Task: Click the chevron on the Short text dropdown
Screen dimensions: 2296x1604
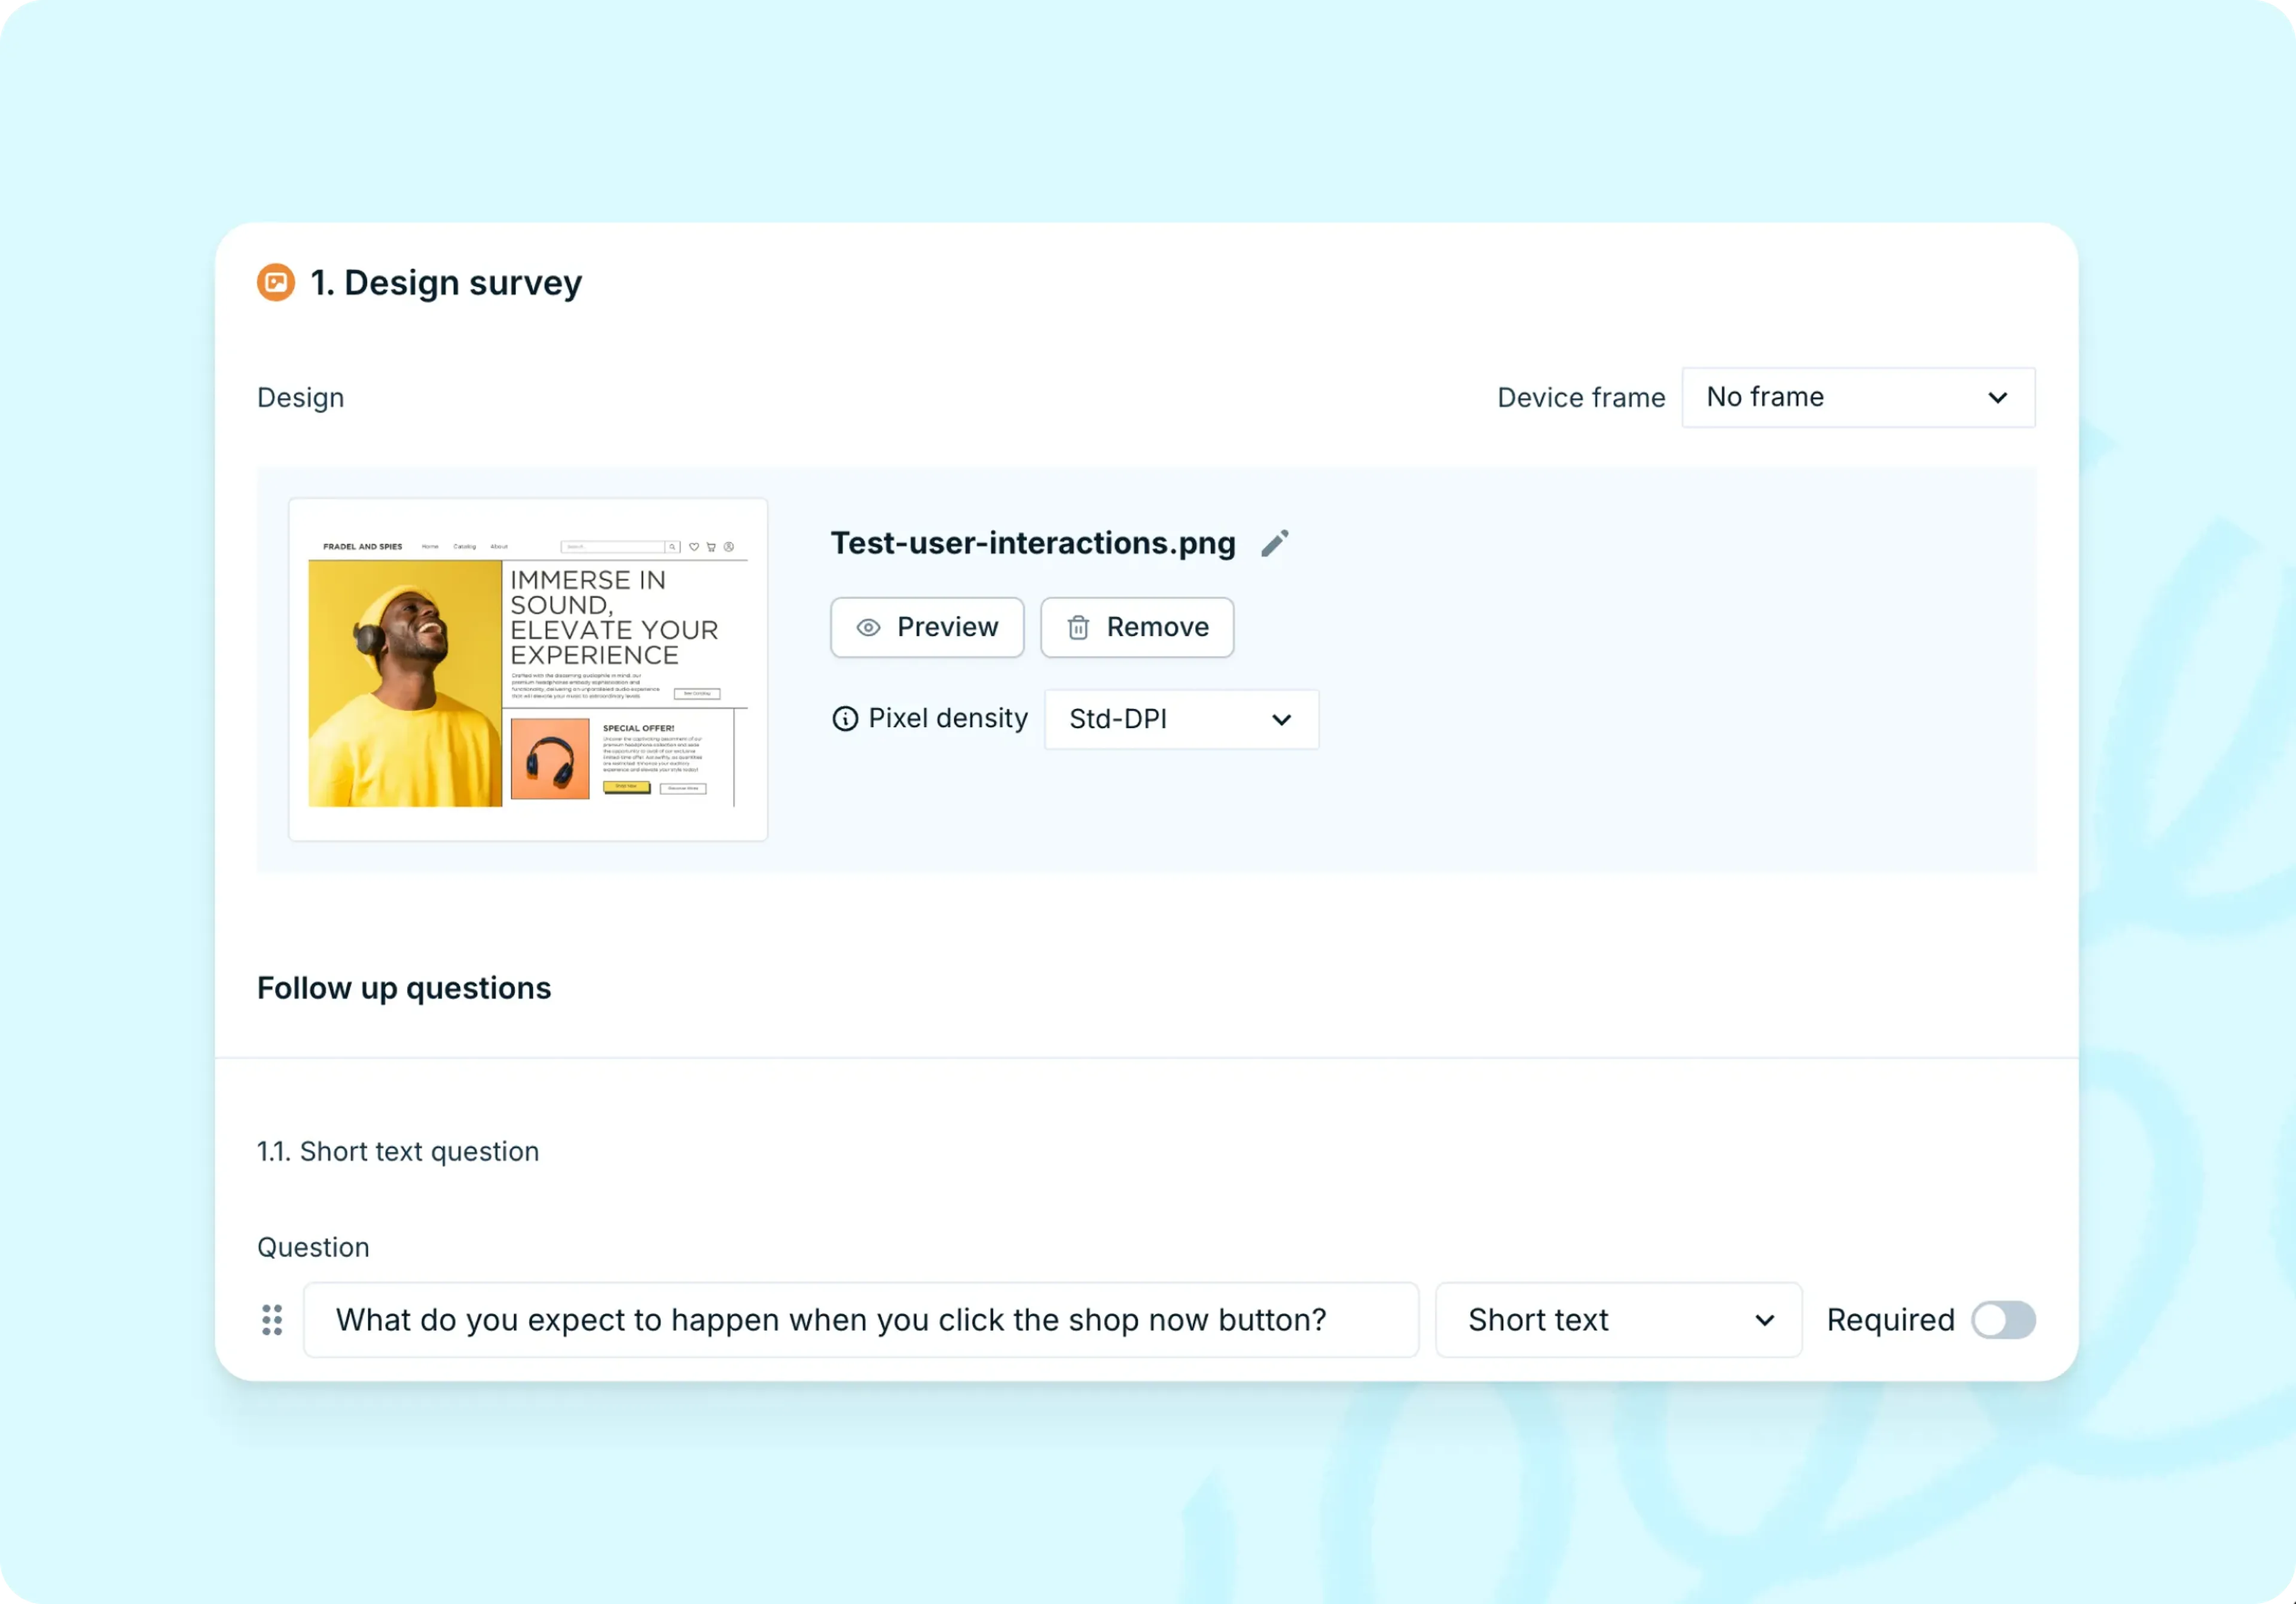Action: pos(1765,1320)
